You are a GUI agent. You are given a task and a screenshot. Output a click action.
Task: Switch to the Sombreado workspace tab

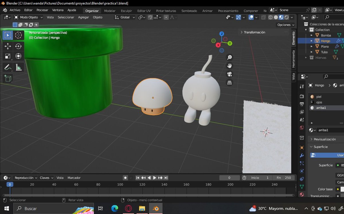click(189, 11)
